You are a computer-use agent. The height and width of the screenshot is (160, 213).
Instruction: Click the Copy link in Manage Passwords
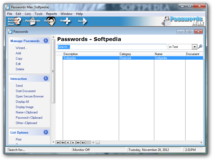pyautogui.click(x=19, y=59)
